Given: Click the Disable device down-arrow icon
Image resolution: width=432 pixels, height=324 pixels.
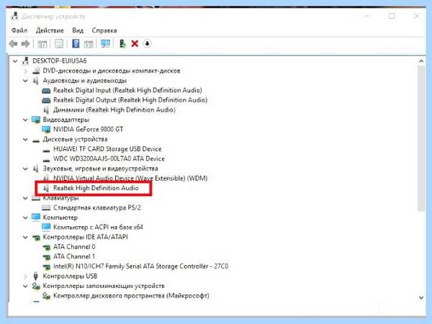Looking at the screenshot, I should point(147,43).
